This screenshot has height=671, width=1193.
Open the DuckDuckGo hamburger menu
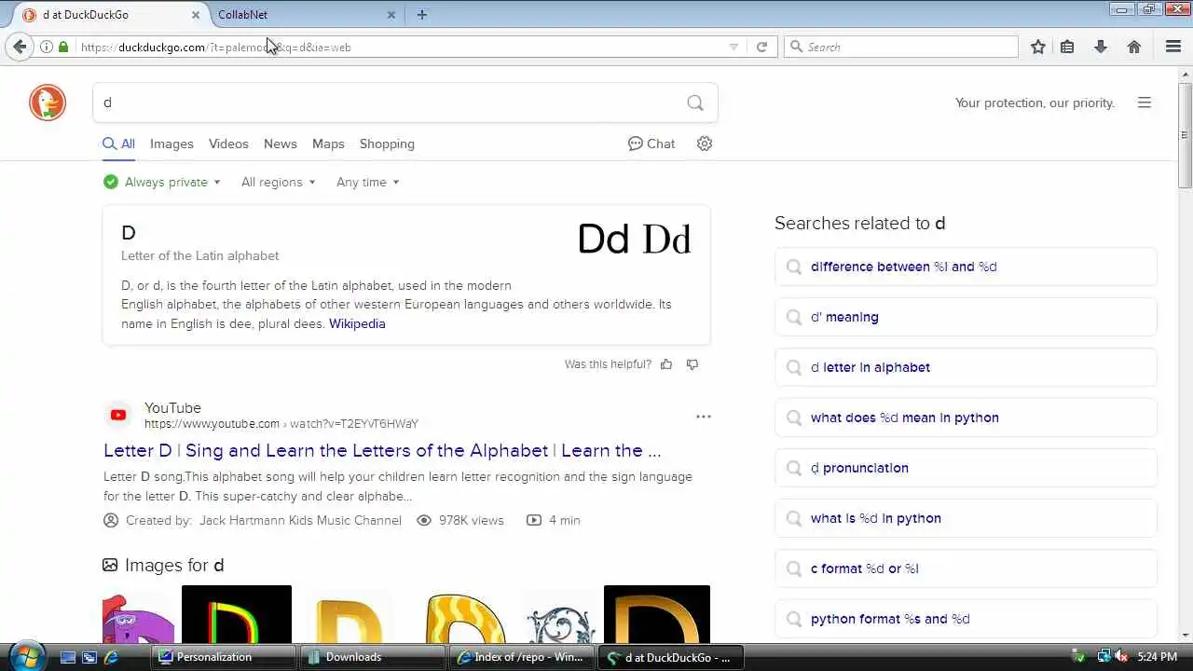(1145, 103)
